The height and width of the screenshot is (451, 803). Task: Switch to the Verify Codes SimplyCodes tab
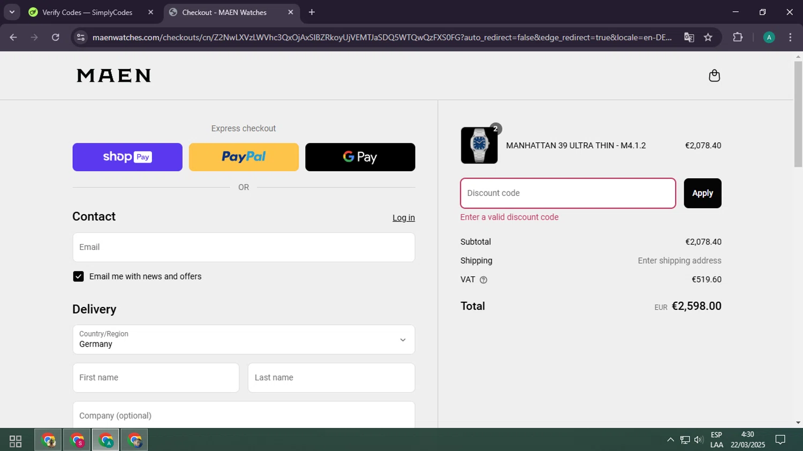88,12
